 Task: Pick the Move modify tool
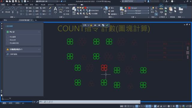coord(29,8)
